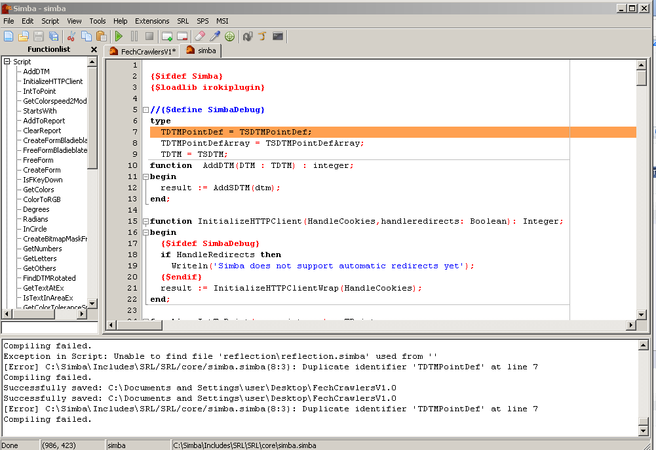Collapse code fold at line 11 begin
Image resolution: width=656 pixels, height=450 pixels.
(145, 176)
